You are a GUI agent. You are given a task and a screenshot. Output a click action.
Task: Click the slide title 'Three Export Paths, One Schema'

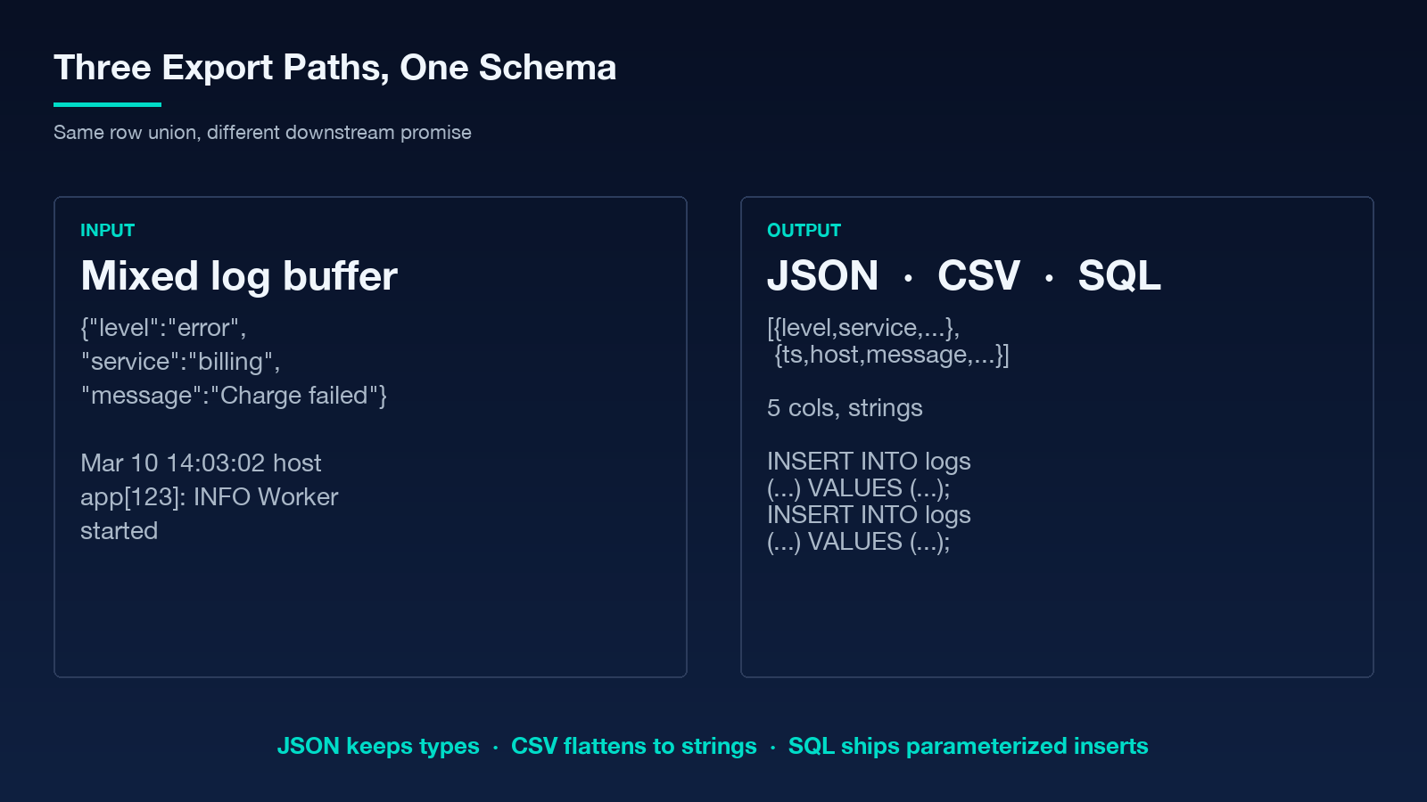334,68
